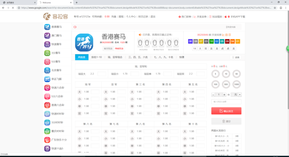Choose the 幸运飞艇 sidebar icon
This screenshot has height=157, width=289.
[x=47, y=79]
